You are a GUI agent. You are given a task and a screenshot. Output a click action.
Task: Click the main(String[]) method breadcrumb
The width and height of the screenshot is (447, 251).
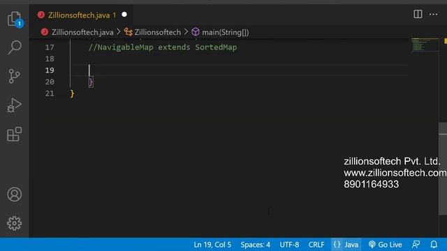(x=225, y=32)
